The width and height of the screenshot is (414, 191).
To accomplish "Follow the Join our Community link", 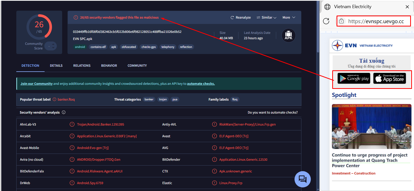I will coord(36,84).
